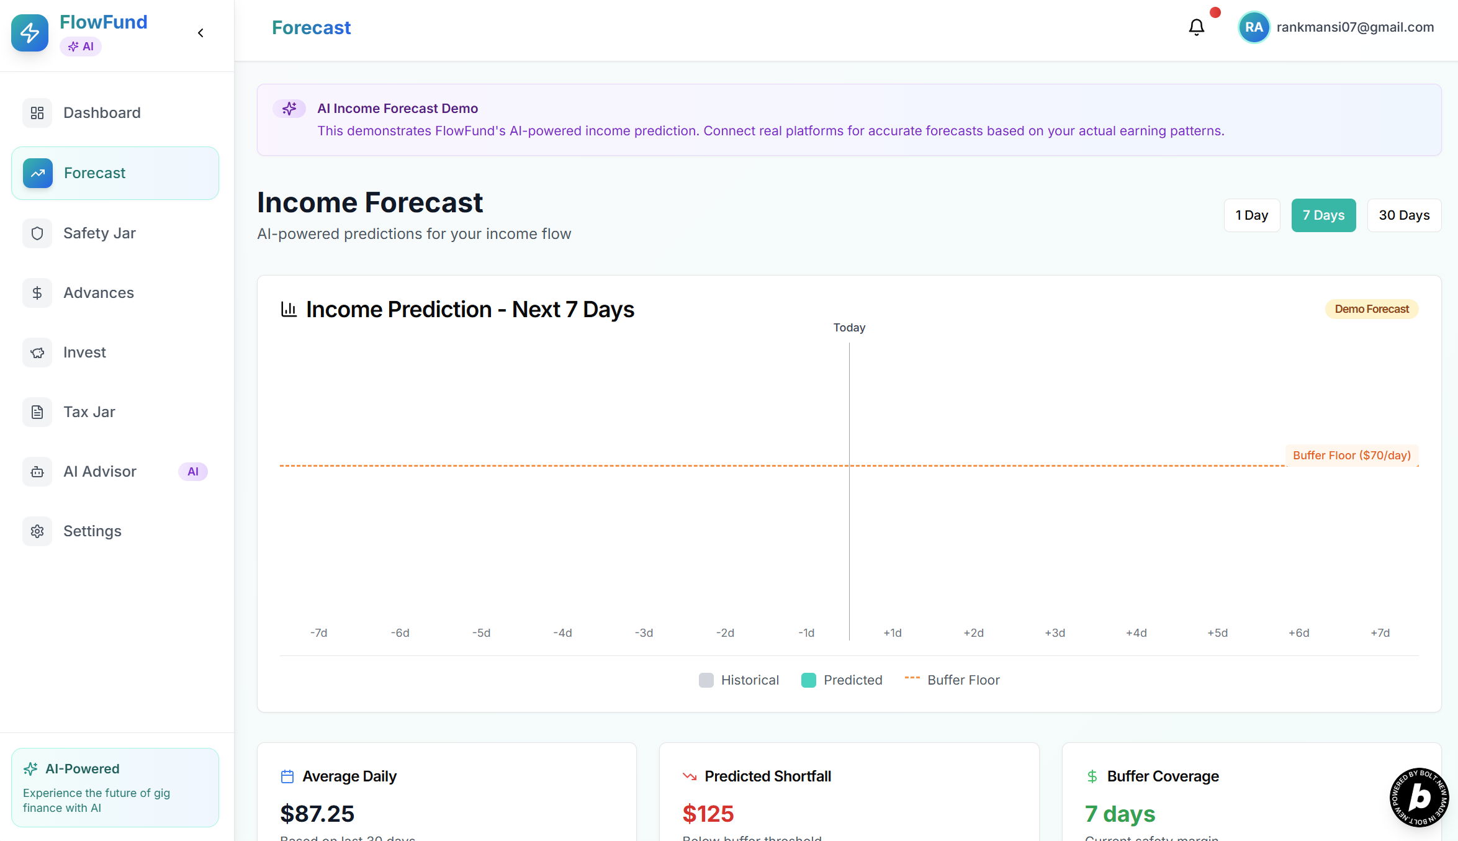1458x841 pixels.
Task: Click the Settings gear icon
Action: point(37,531)
